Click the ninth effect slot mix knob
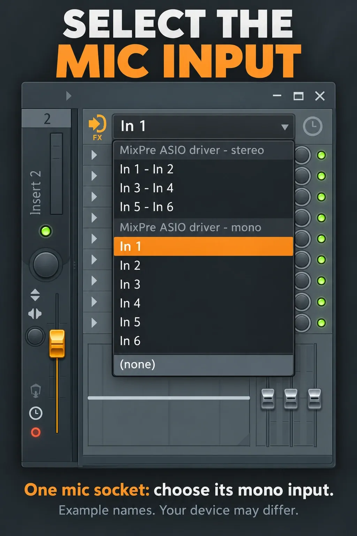357x536 pixels. click(302, 323)
